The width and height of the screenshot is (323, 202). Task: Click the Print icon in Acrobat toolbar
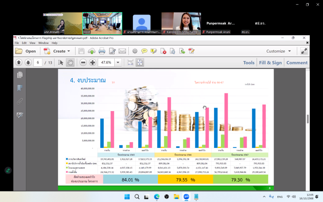102,51
